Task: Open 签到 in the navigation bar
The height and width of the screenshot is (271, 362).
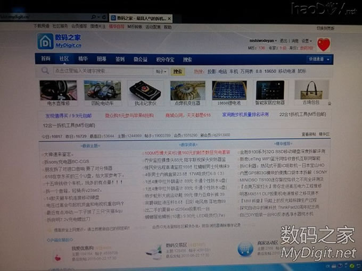Action: coord(120,59)
